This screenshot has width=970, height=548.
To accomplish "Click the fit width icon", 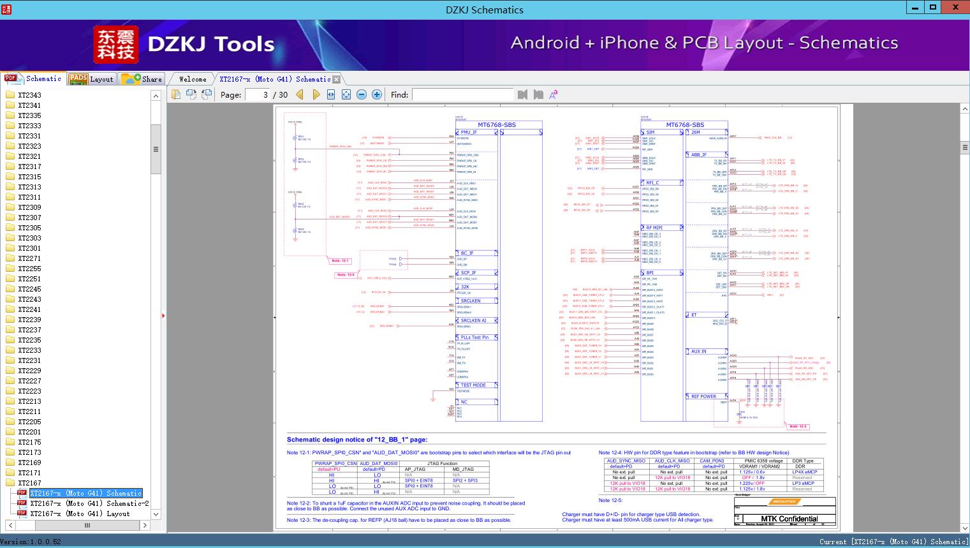I will (331, 94).
